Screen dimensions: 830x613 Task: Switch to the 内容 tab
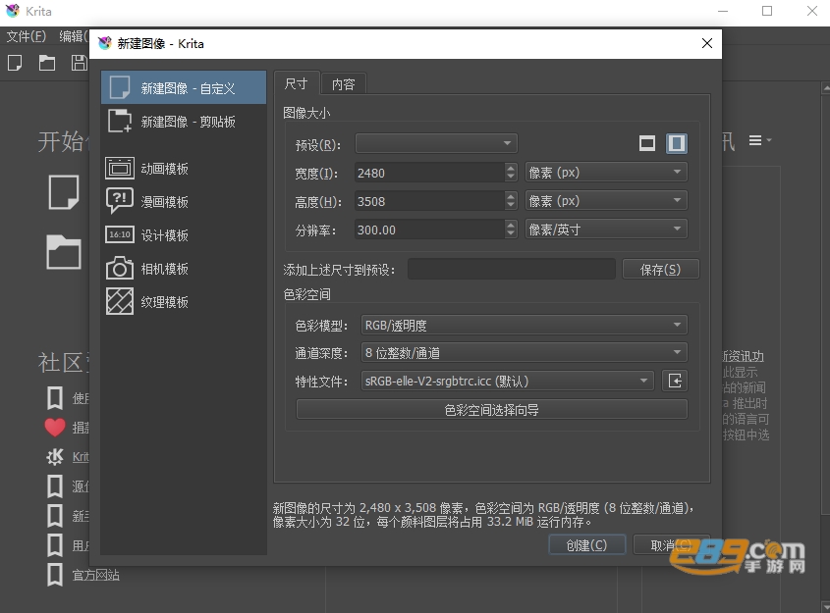pos(343,84)
